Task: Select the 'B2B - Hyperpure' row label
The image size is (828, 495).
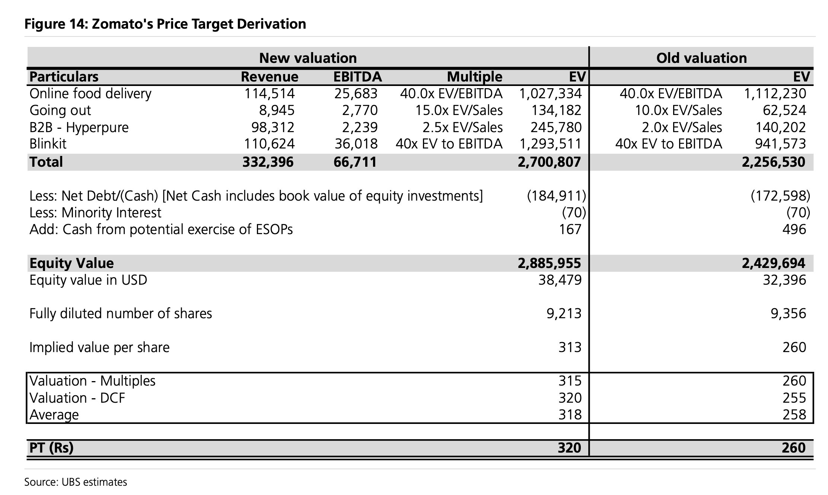Action: pyautogui.click(x=79, y=127)
